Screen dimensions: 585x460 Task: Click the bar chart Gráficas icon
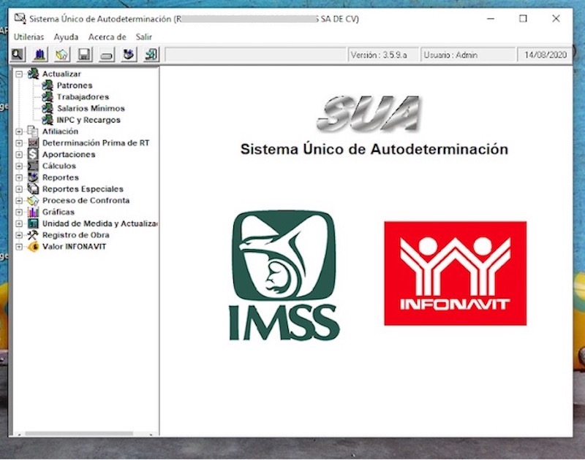tap(33, 212)
